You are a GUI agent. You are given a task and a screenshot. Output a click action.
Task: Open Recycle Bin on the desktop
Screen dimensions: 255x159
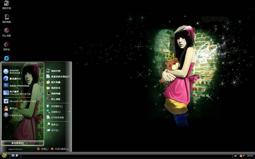click(x=6, y=46)
